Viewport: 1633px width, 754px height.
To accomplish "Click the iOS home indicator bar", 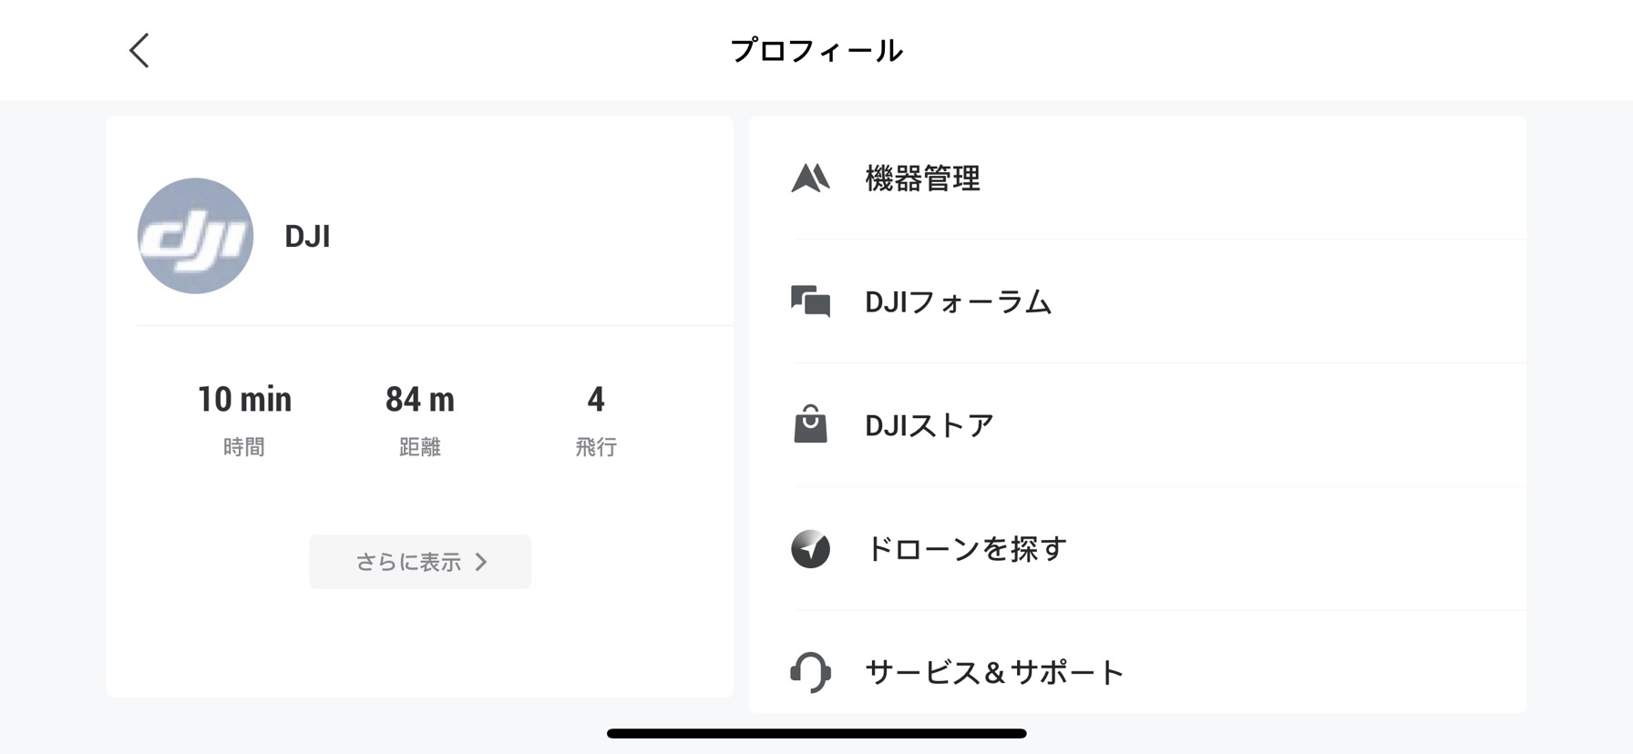I will tap(816, 733).
